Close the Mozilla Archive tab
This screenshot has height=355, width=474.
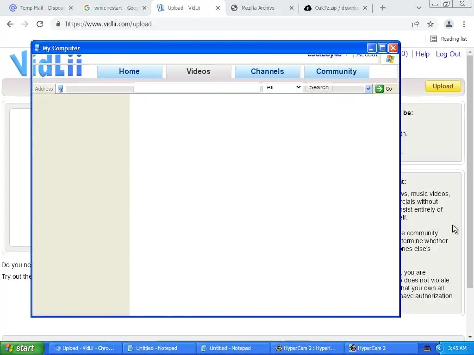[x=292, y=8]
